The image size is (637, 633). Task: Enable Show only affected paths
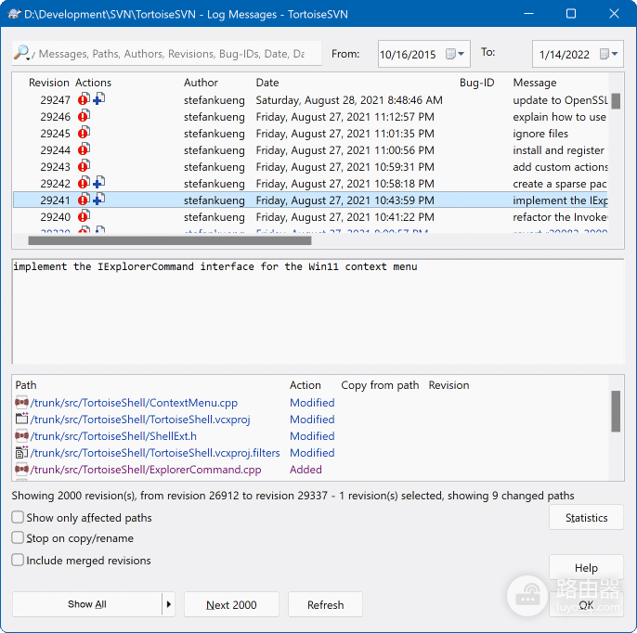coord(18,517)
